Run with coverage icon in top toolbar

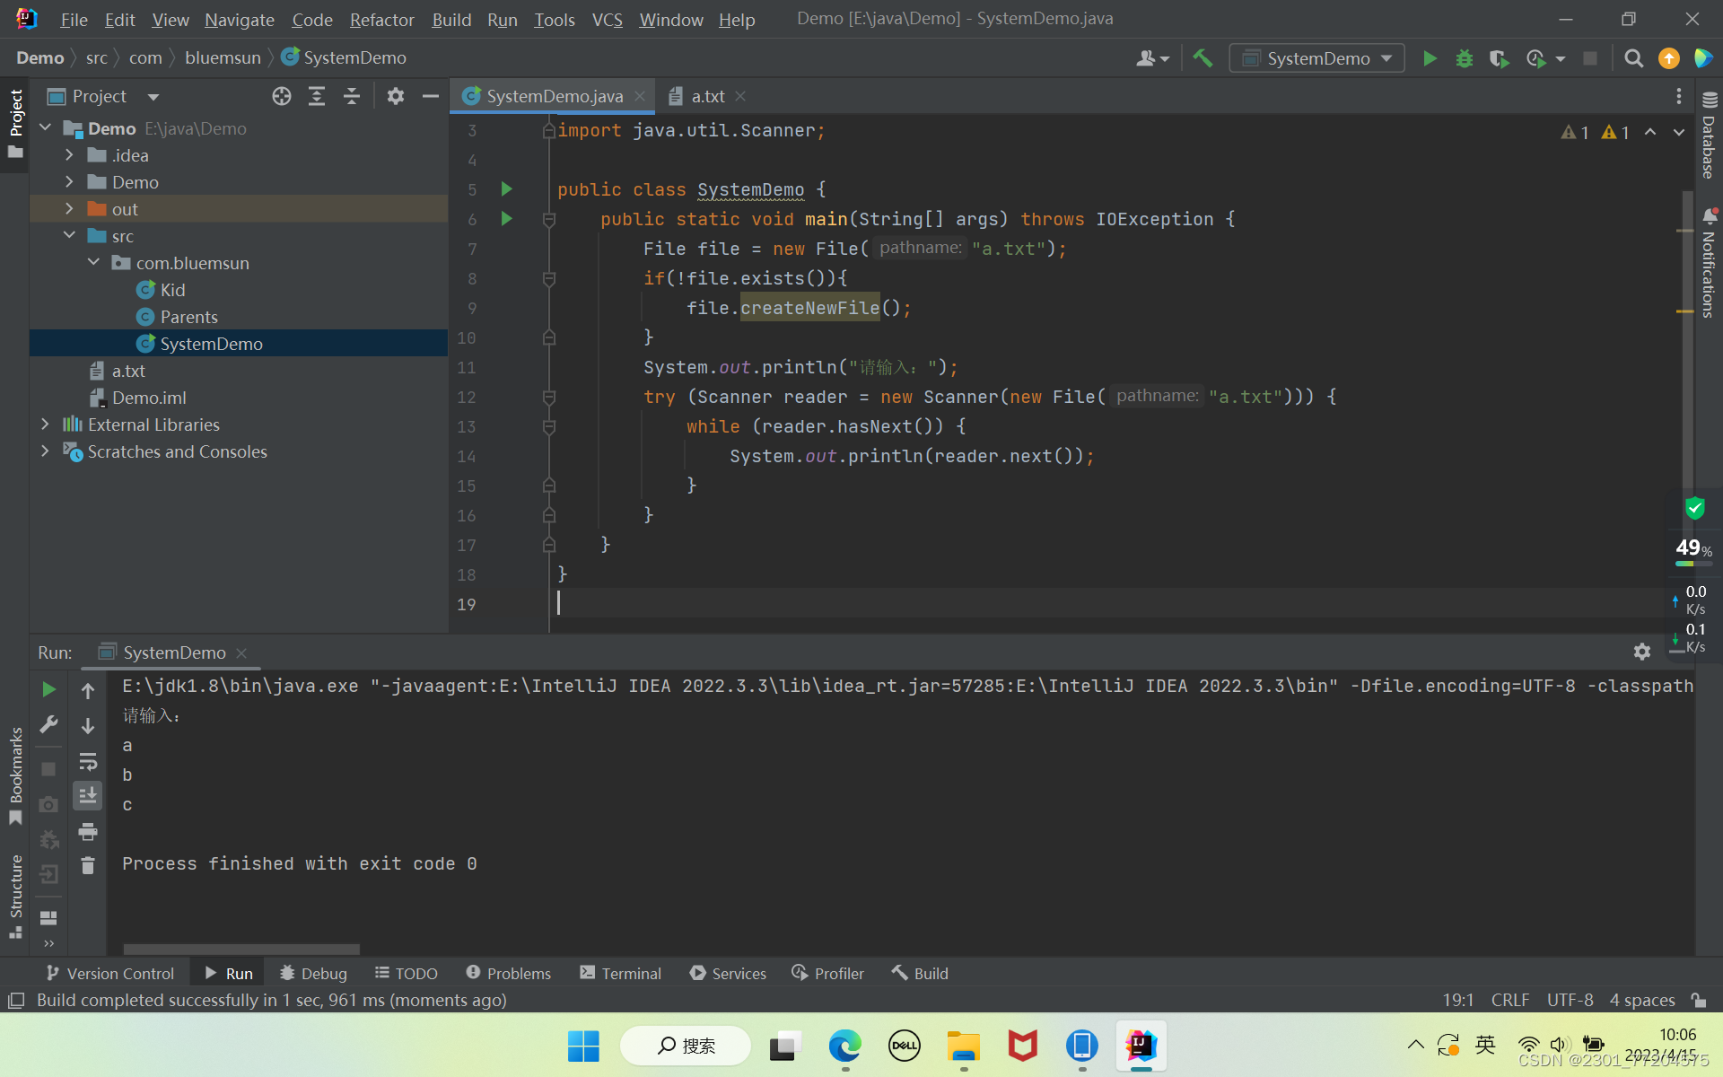(1499, 58)
